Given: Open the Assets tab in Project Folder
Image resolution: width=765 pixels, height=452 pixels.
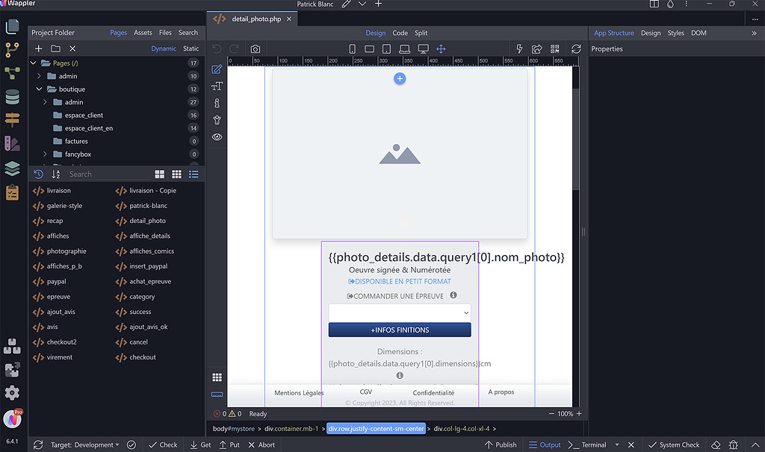Looking at the screenshot, I should tap(143, 33).
